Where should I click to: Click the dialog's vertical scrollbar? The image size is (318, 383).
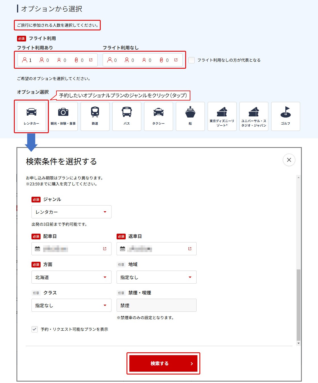coord(298,304)
